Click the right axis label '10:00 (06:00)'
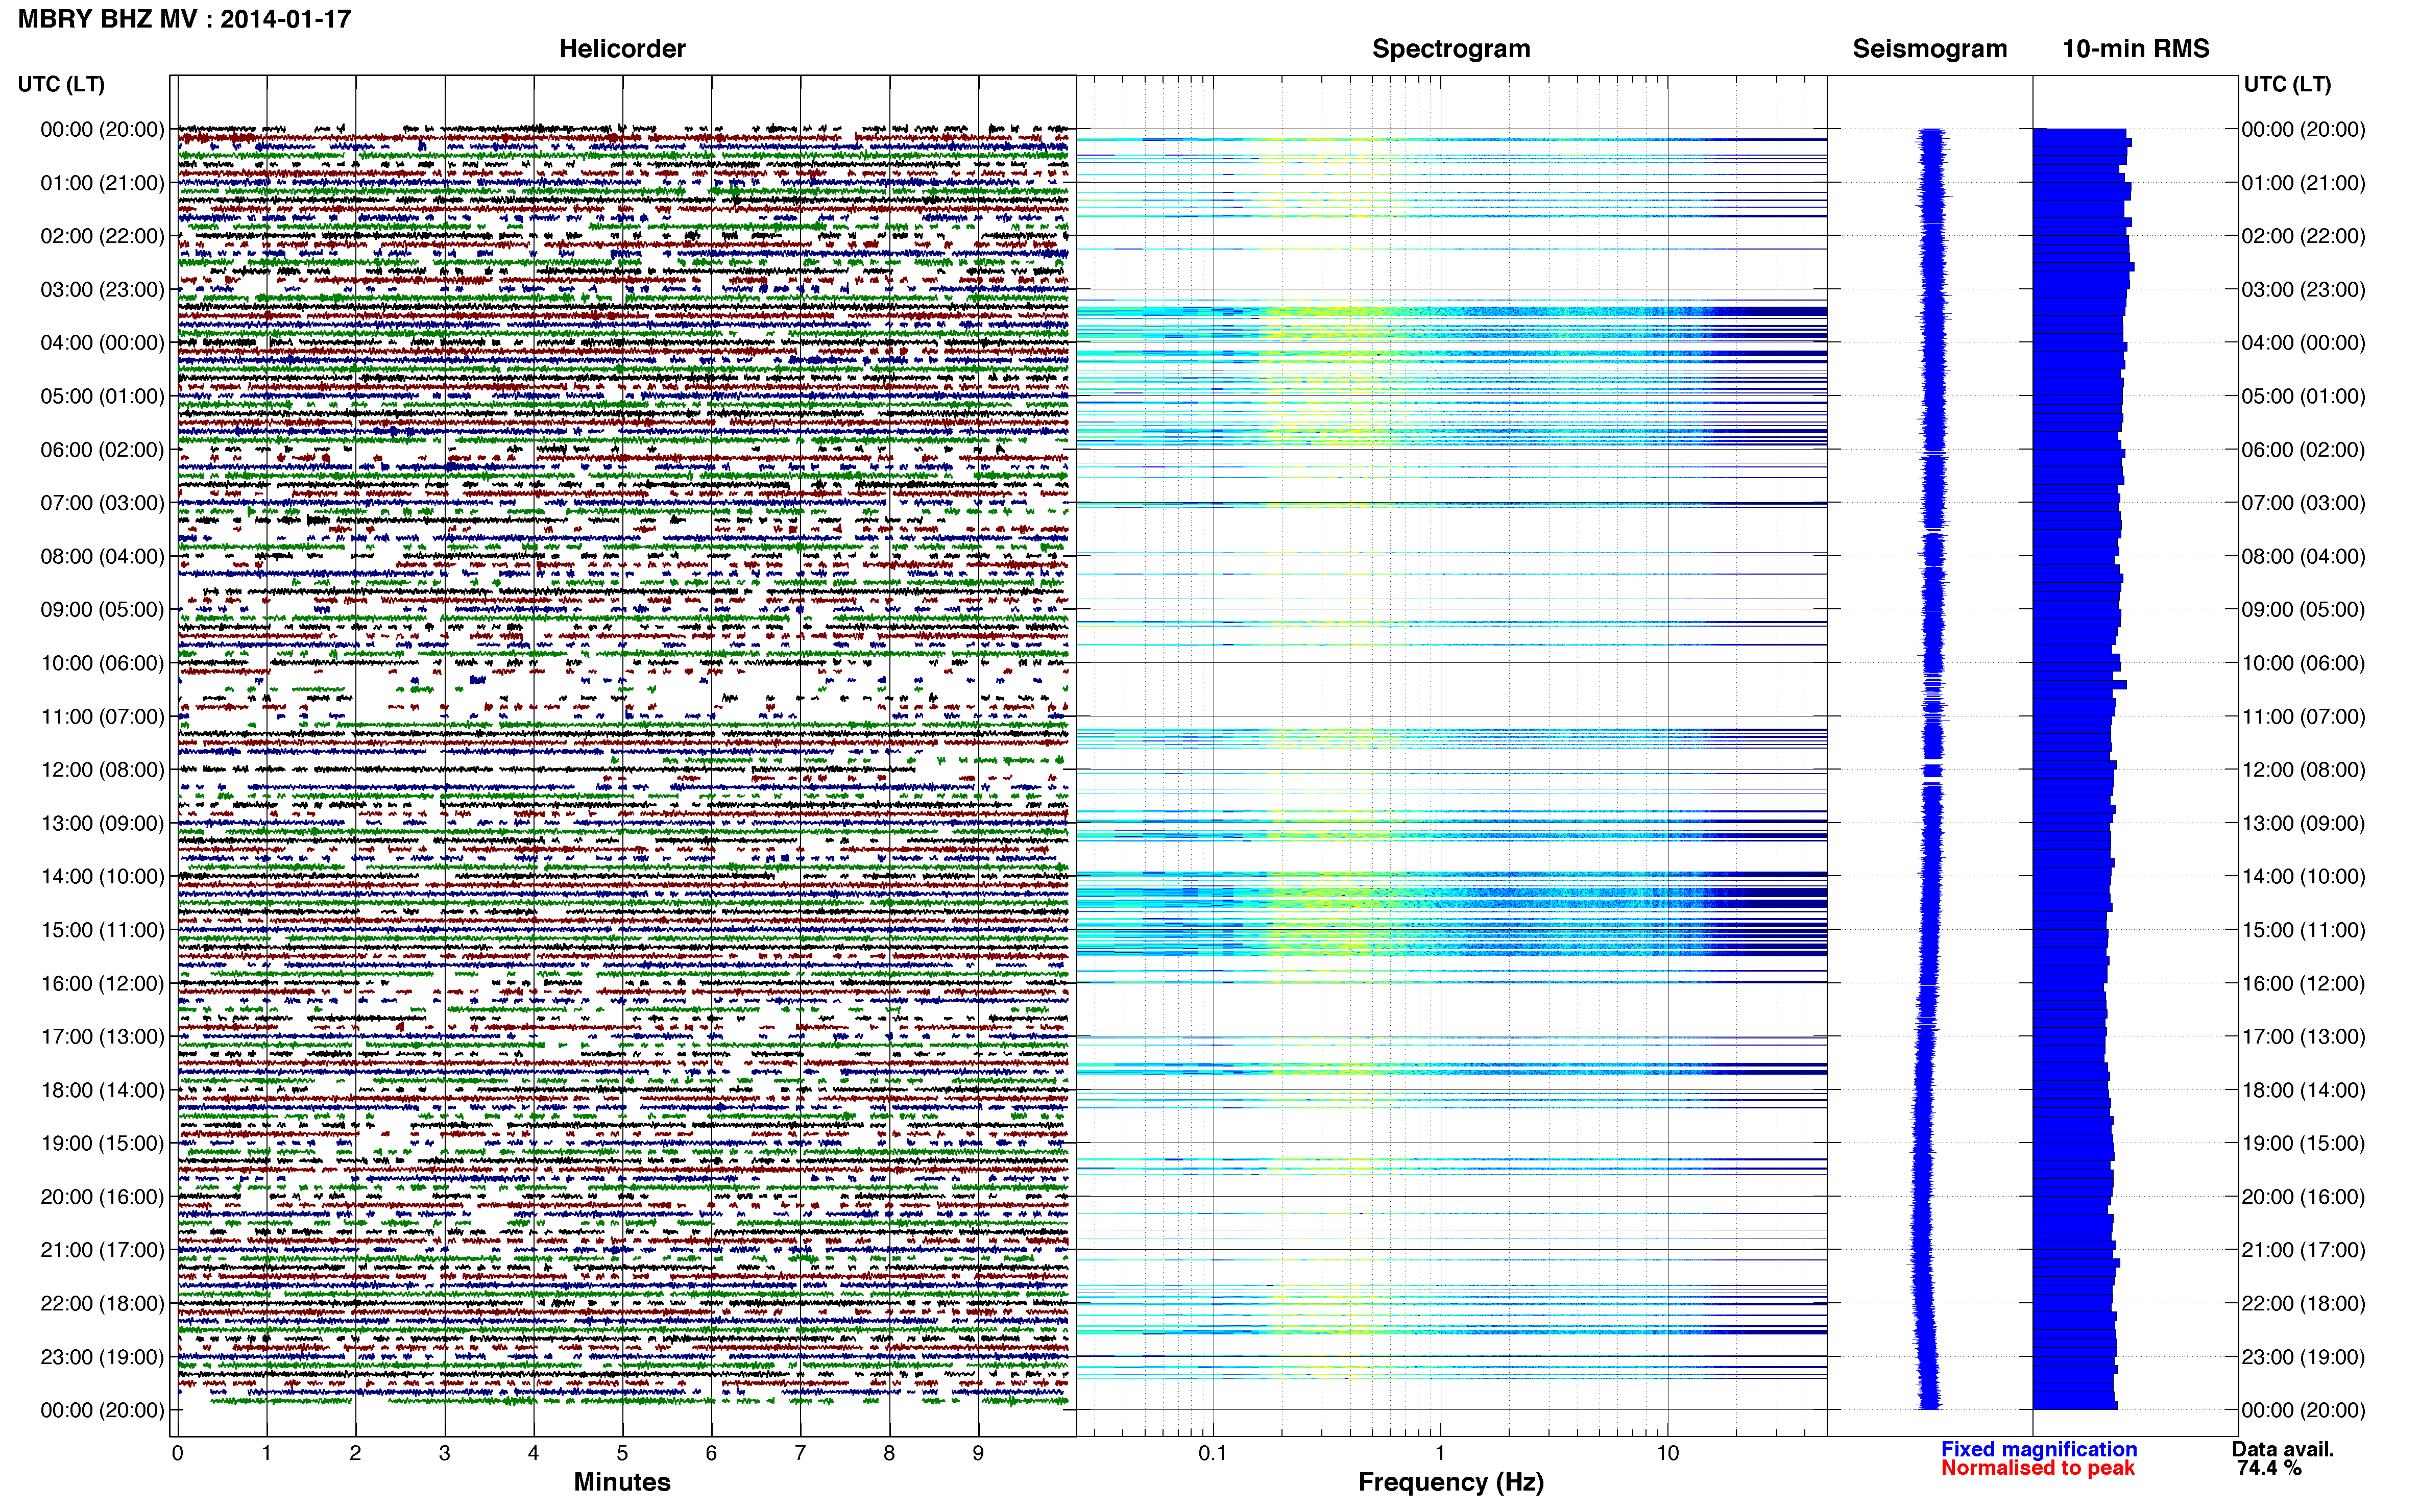 pyautogui.click(x=2303, y=663)
